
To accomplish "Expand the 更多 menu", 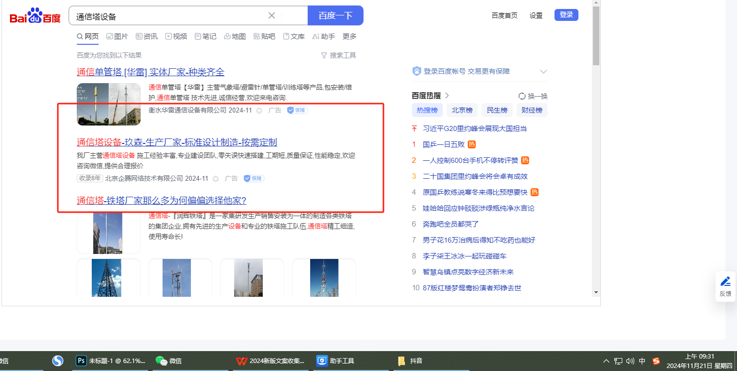I will tap(350, 36).
